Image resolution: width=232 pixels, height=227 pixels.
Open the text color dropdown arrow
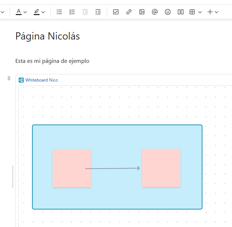tap(25, 12)
